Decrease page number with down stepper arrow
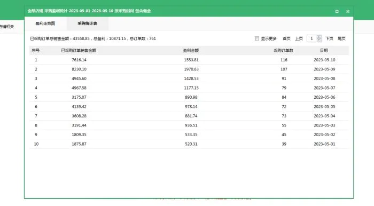 pyautogui.click(x=319, y=40)
